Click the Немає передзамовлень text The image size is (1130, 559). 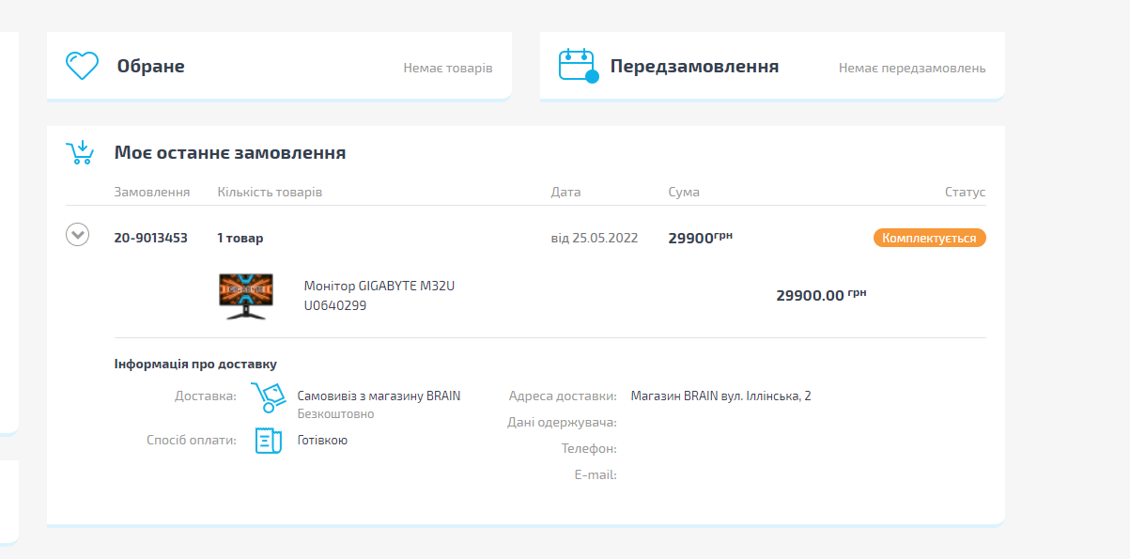click(911, 69)
